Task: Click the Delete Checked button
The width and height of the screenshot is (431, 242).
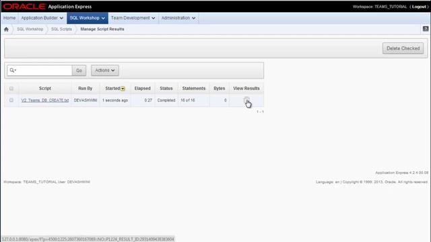Action: coord(403,48)
